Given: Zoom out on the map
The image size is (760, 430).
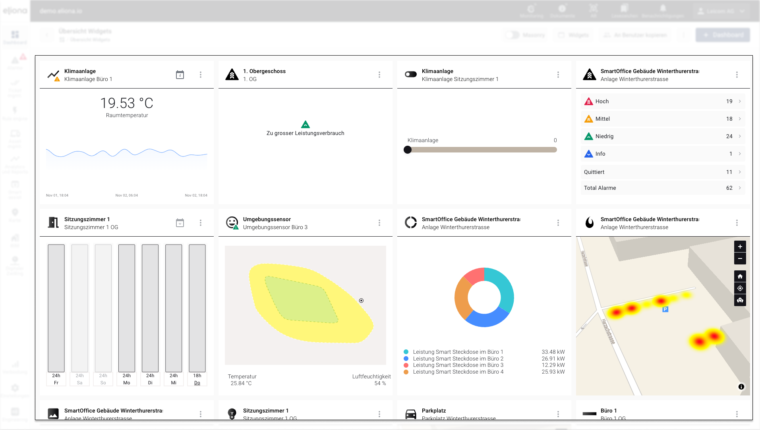Looking at the screenshot, I should pos(740,258).
